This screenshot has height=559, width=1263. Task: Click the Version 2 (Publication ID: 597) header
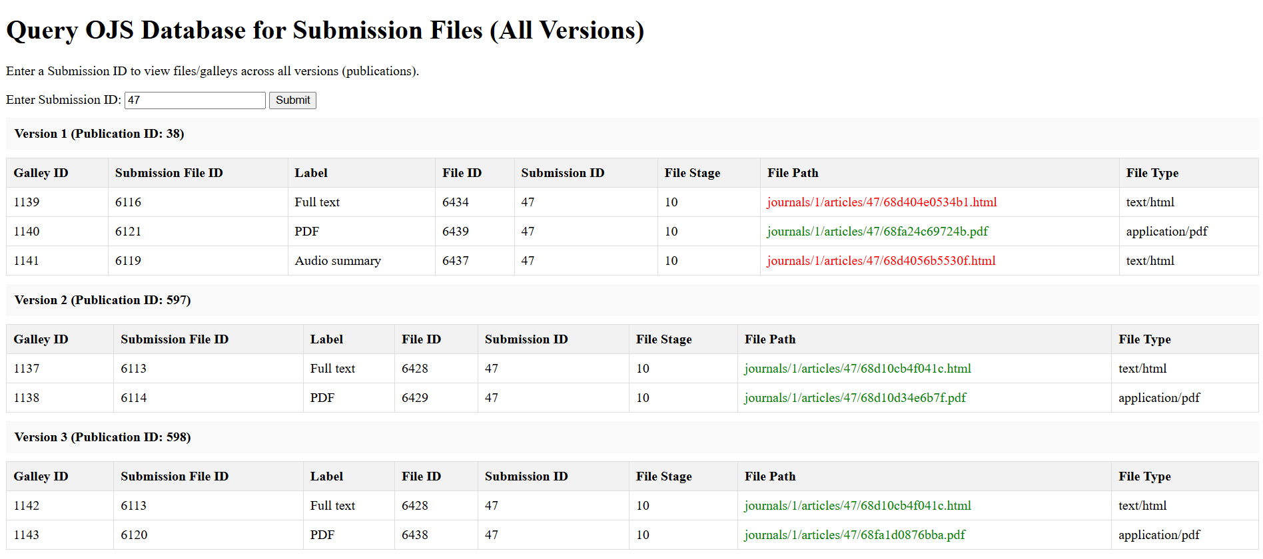pyautogui.click(x=103, y=300)
